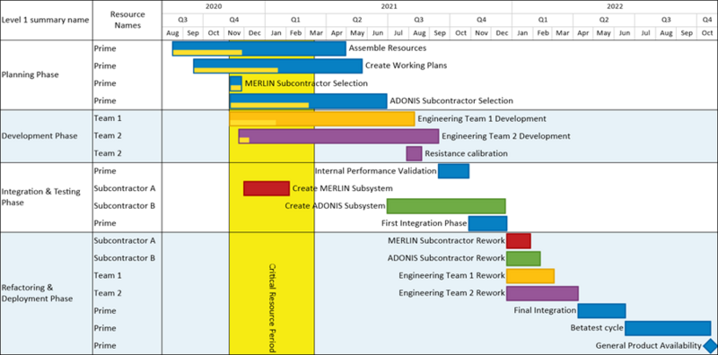Click the Resistance calibration label text
Screen dimensions: 718x355
point(466,153)
